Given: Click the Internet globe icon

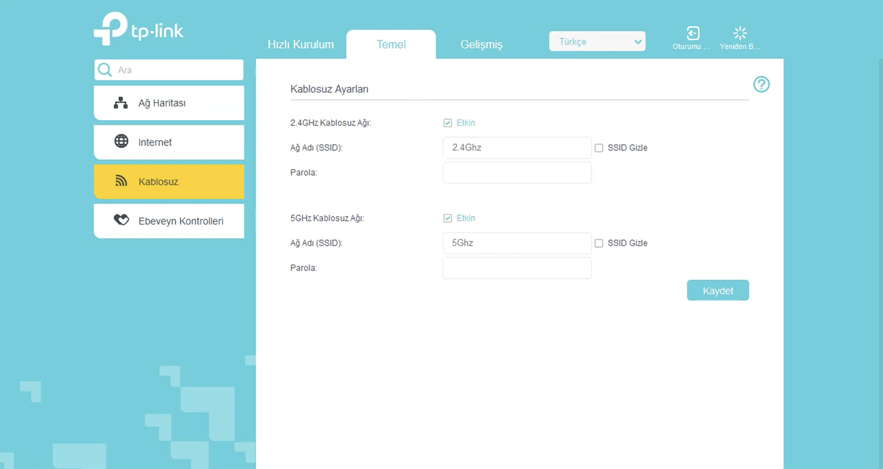Looking at the screenshot, I should pyautogui.click(x=121, y=141).
